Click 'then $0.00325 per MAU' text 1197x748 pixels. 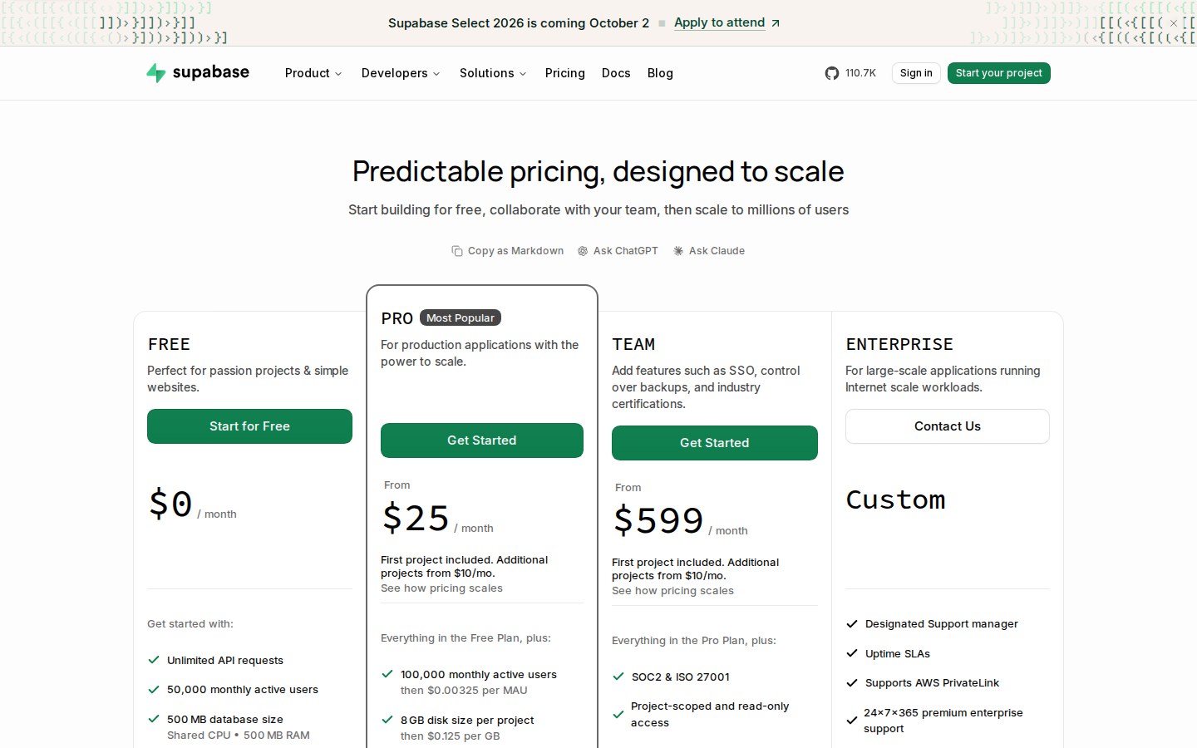point(464,691)
